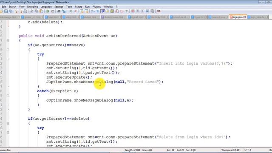Click the Close All toolbar icon
272x153 pixels.
click(x=20, y=11)
